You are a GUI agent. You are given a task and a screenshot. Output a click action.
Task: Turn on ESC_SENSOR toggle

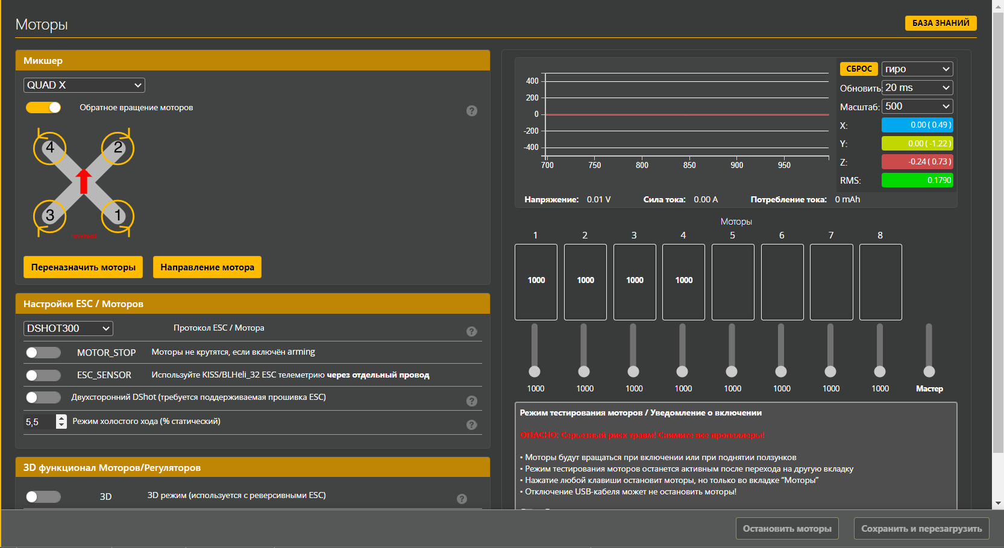[43, 375]
